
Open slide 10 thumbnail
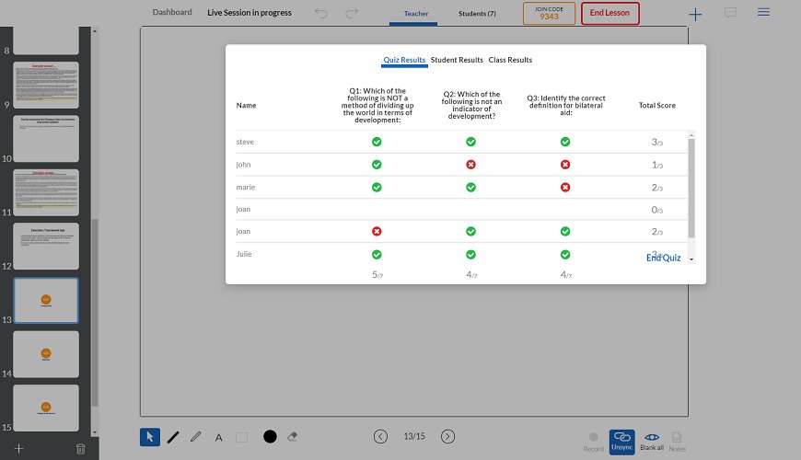(46, 138)
